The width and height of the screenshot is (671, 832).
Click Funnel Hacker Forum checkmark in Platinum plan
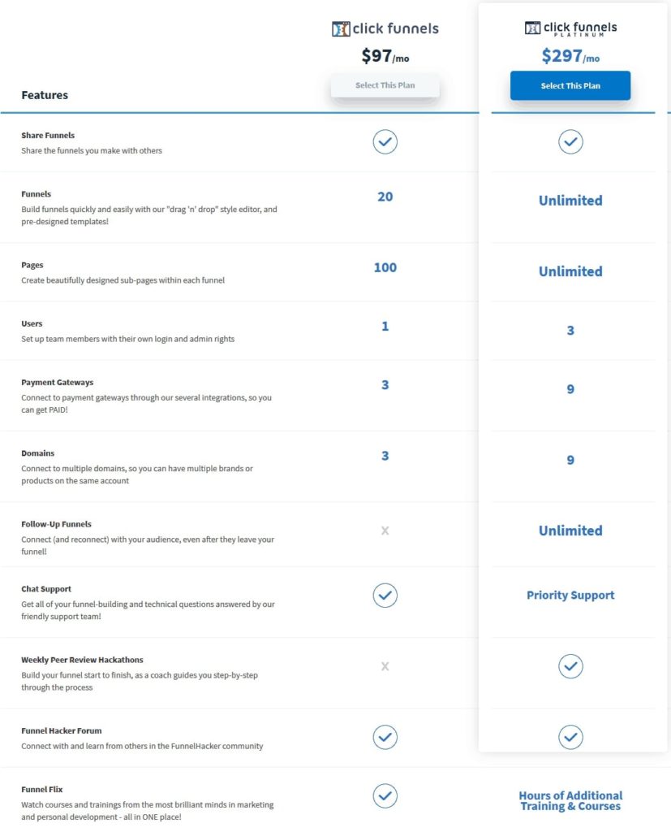[571, 737]
